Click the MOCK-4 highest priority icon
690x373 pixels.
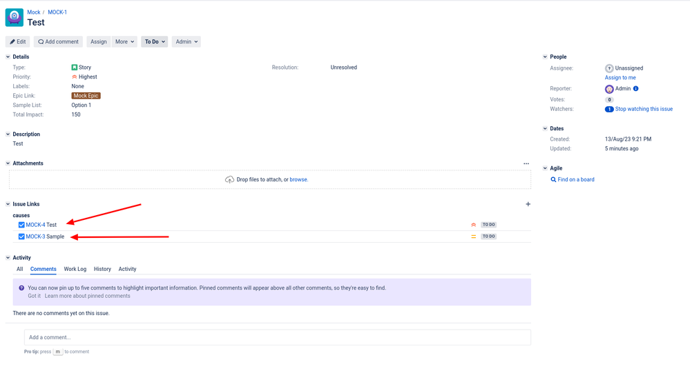474,225
